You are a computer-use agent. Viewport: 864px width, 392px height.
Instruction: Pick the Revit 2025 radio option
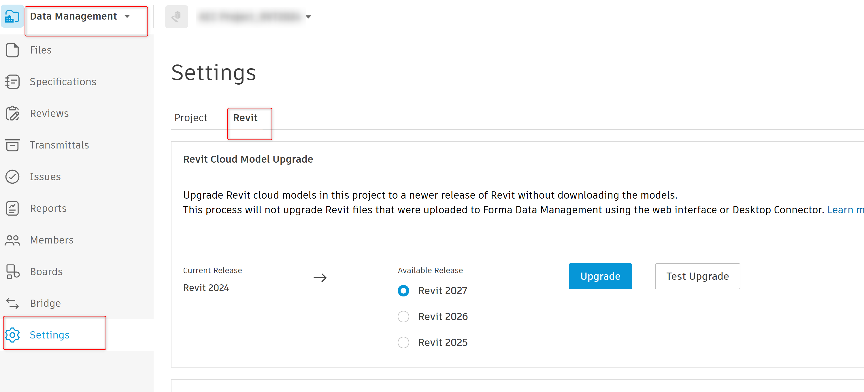click(403, 342)
